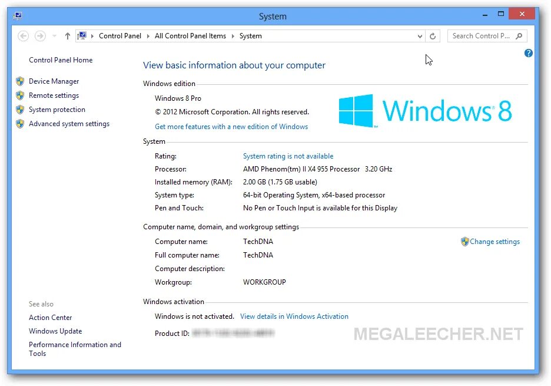Open Remote settings
The image size is (551, 386).
coord(54,95)
